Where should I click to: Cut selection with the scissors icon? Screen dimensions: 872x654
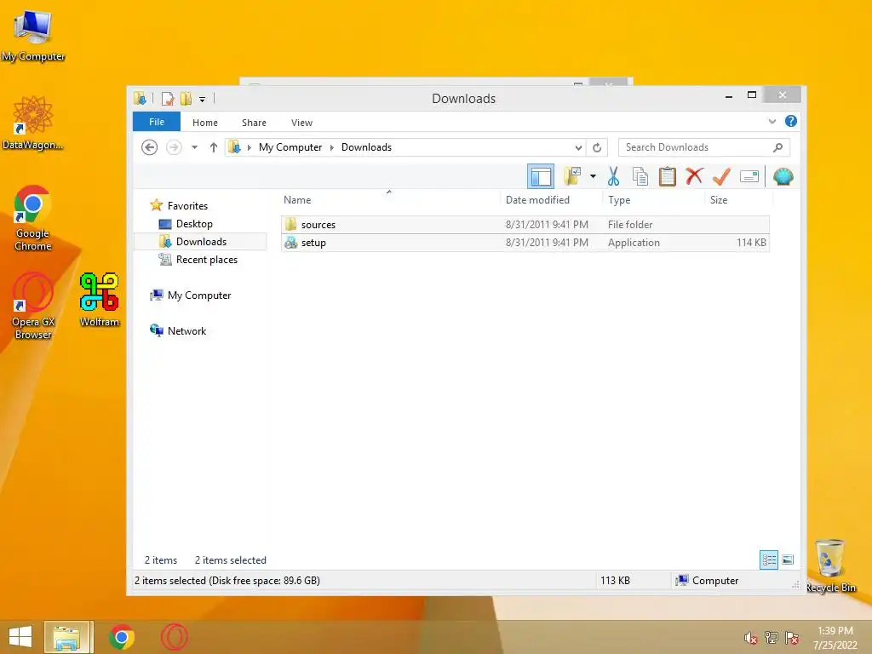[x=613, y=177]
